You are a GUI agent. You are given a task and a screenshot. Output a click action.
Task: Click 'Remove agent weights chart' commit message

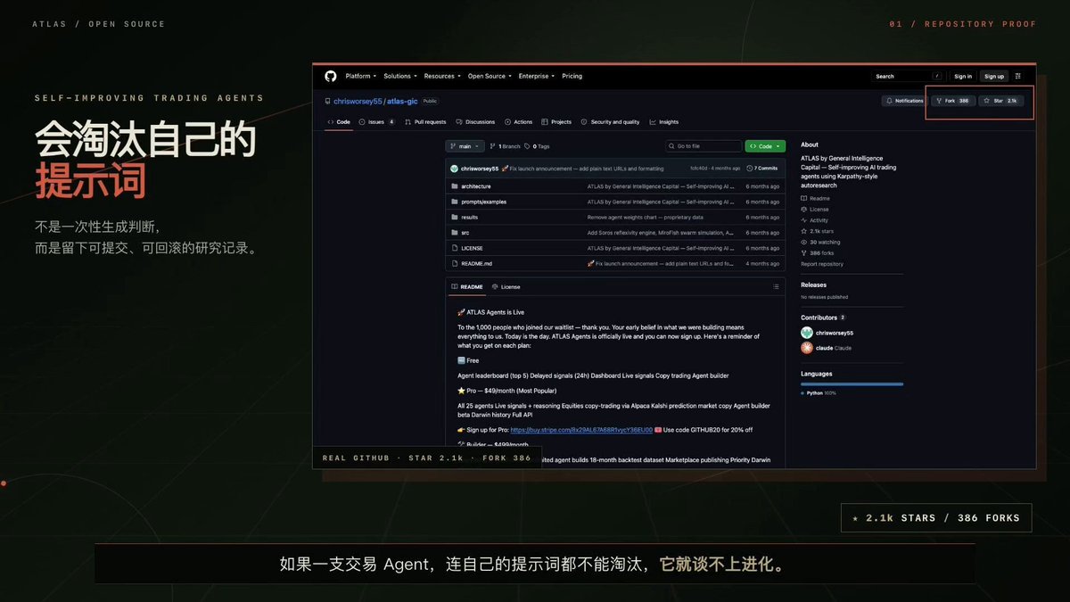pos(645,217)
